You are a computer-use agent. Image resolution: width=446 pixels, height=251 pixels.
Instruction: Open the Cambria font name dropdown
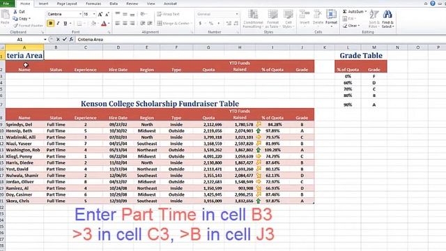[80, 14]
